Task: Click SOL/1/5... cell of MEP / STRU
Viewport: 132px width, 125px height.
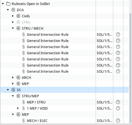Action: click(104, 102)
